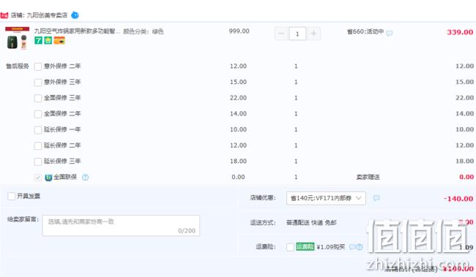Image resolution: width=476 pixels, height=277 pixels.
Task: Open the 省140元:VF171内部券 coupon dropdown
Action: (x=326, y=198)
